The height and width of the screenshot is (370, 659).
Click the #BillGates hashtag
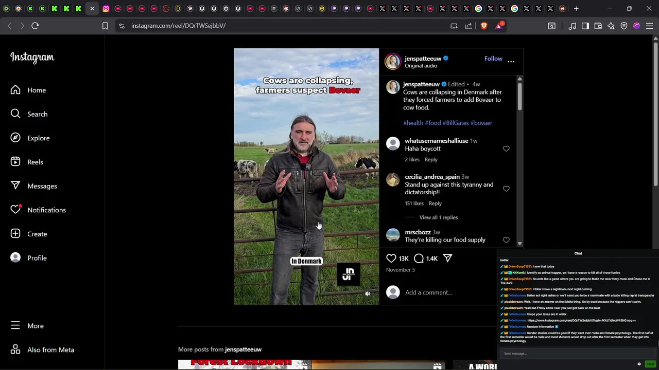455,123
